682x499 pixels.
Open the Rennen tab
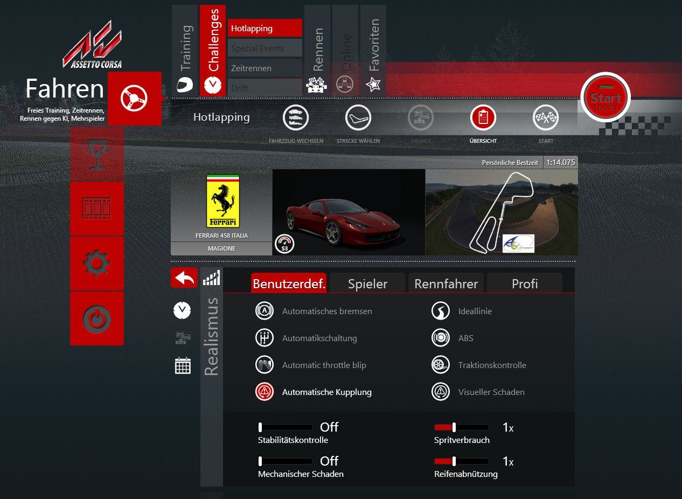point(317,51)
